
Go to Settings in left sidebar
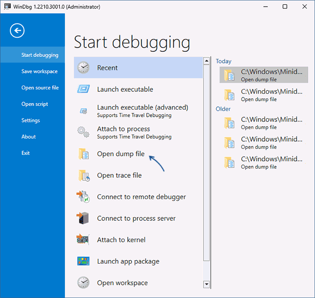point(31,121)
